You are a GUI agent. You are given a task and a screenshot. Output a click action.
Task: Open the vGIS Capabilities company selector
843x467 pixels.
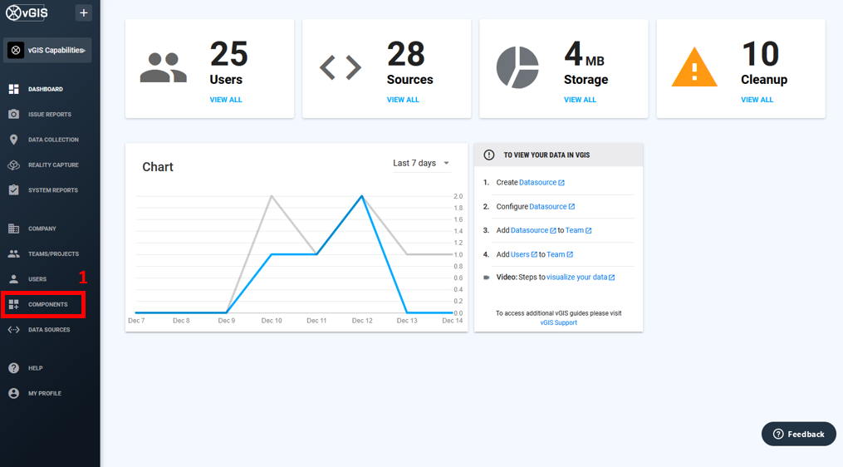(x=47, y=50)
